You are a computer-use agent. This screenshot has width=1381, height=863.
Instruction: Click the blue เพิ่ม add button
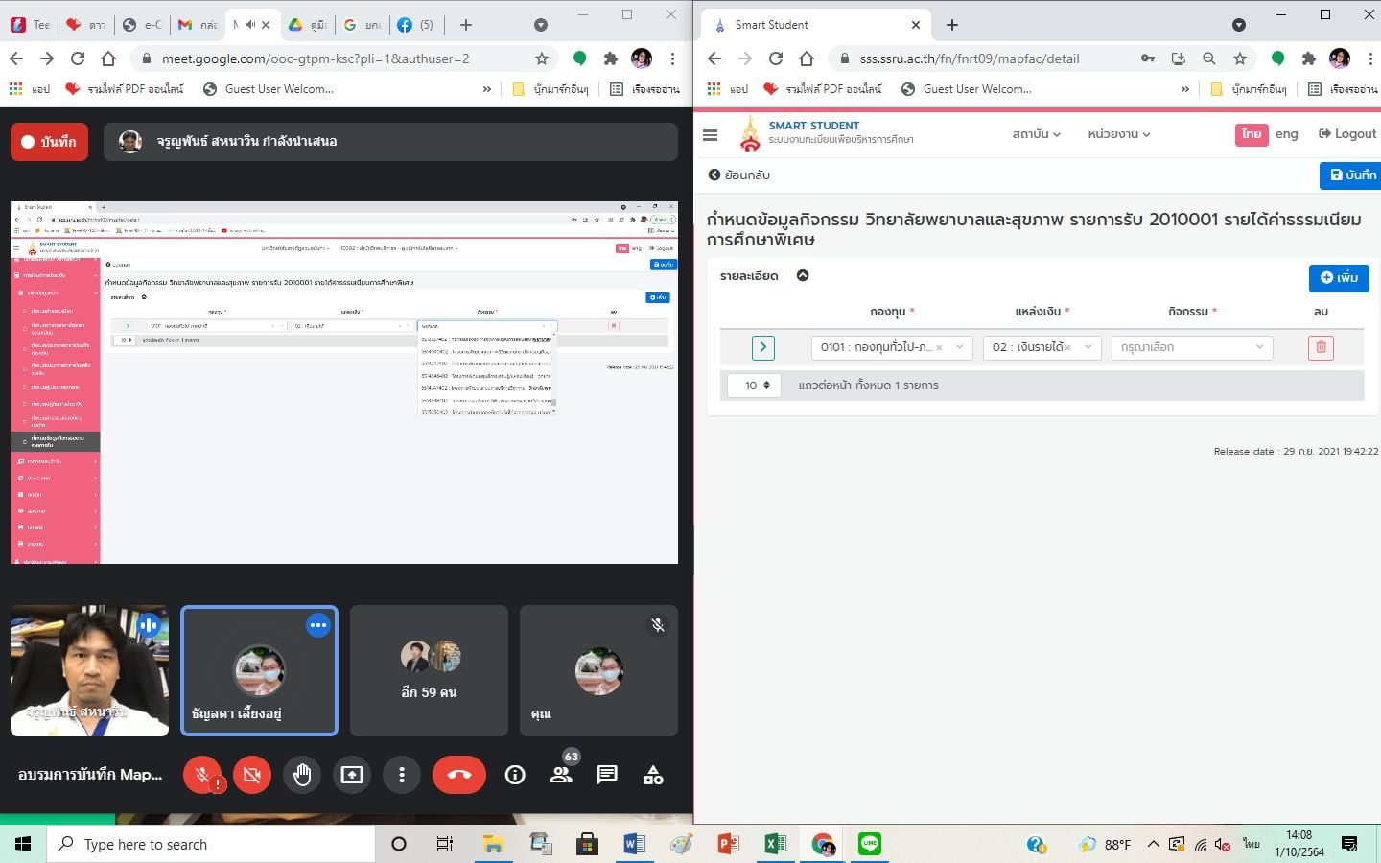pos(1339,278)
